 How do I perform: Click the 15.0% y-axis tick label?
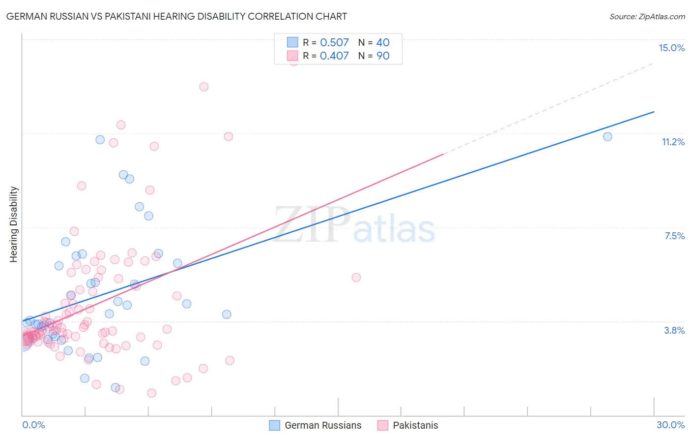[671, 48]
